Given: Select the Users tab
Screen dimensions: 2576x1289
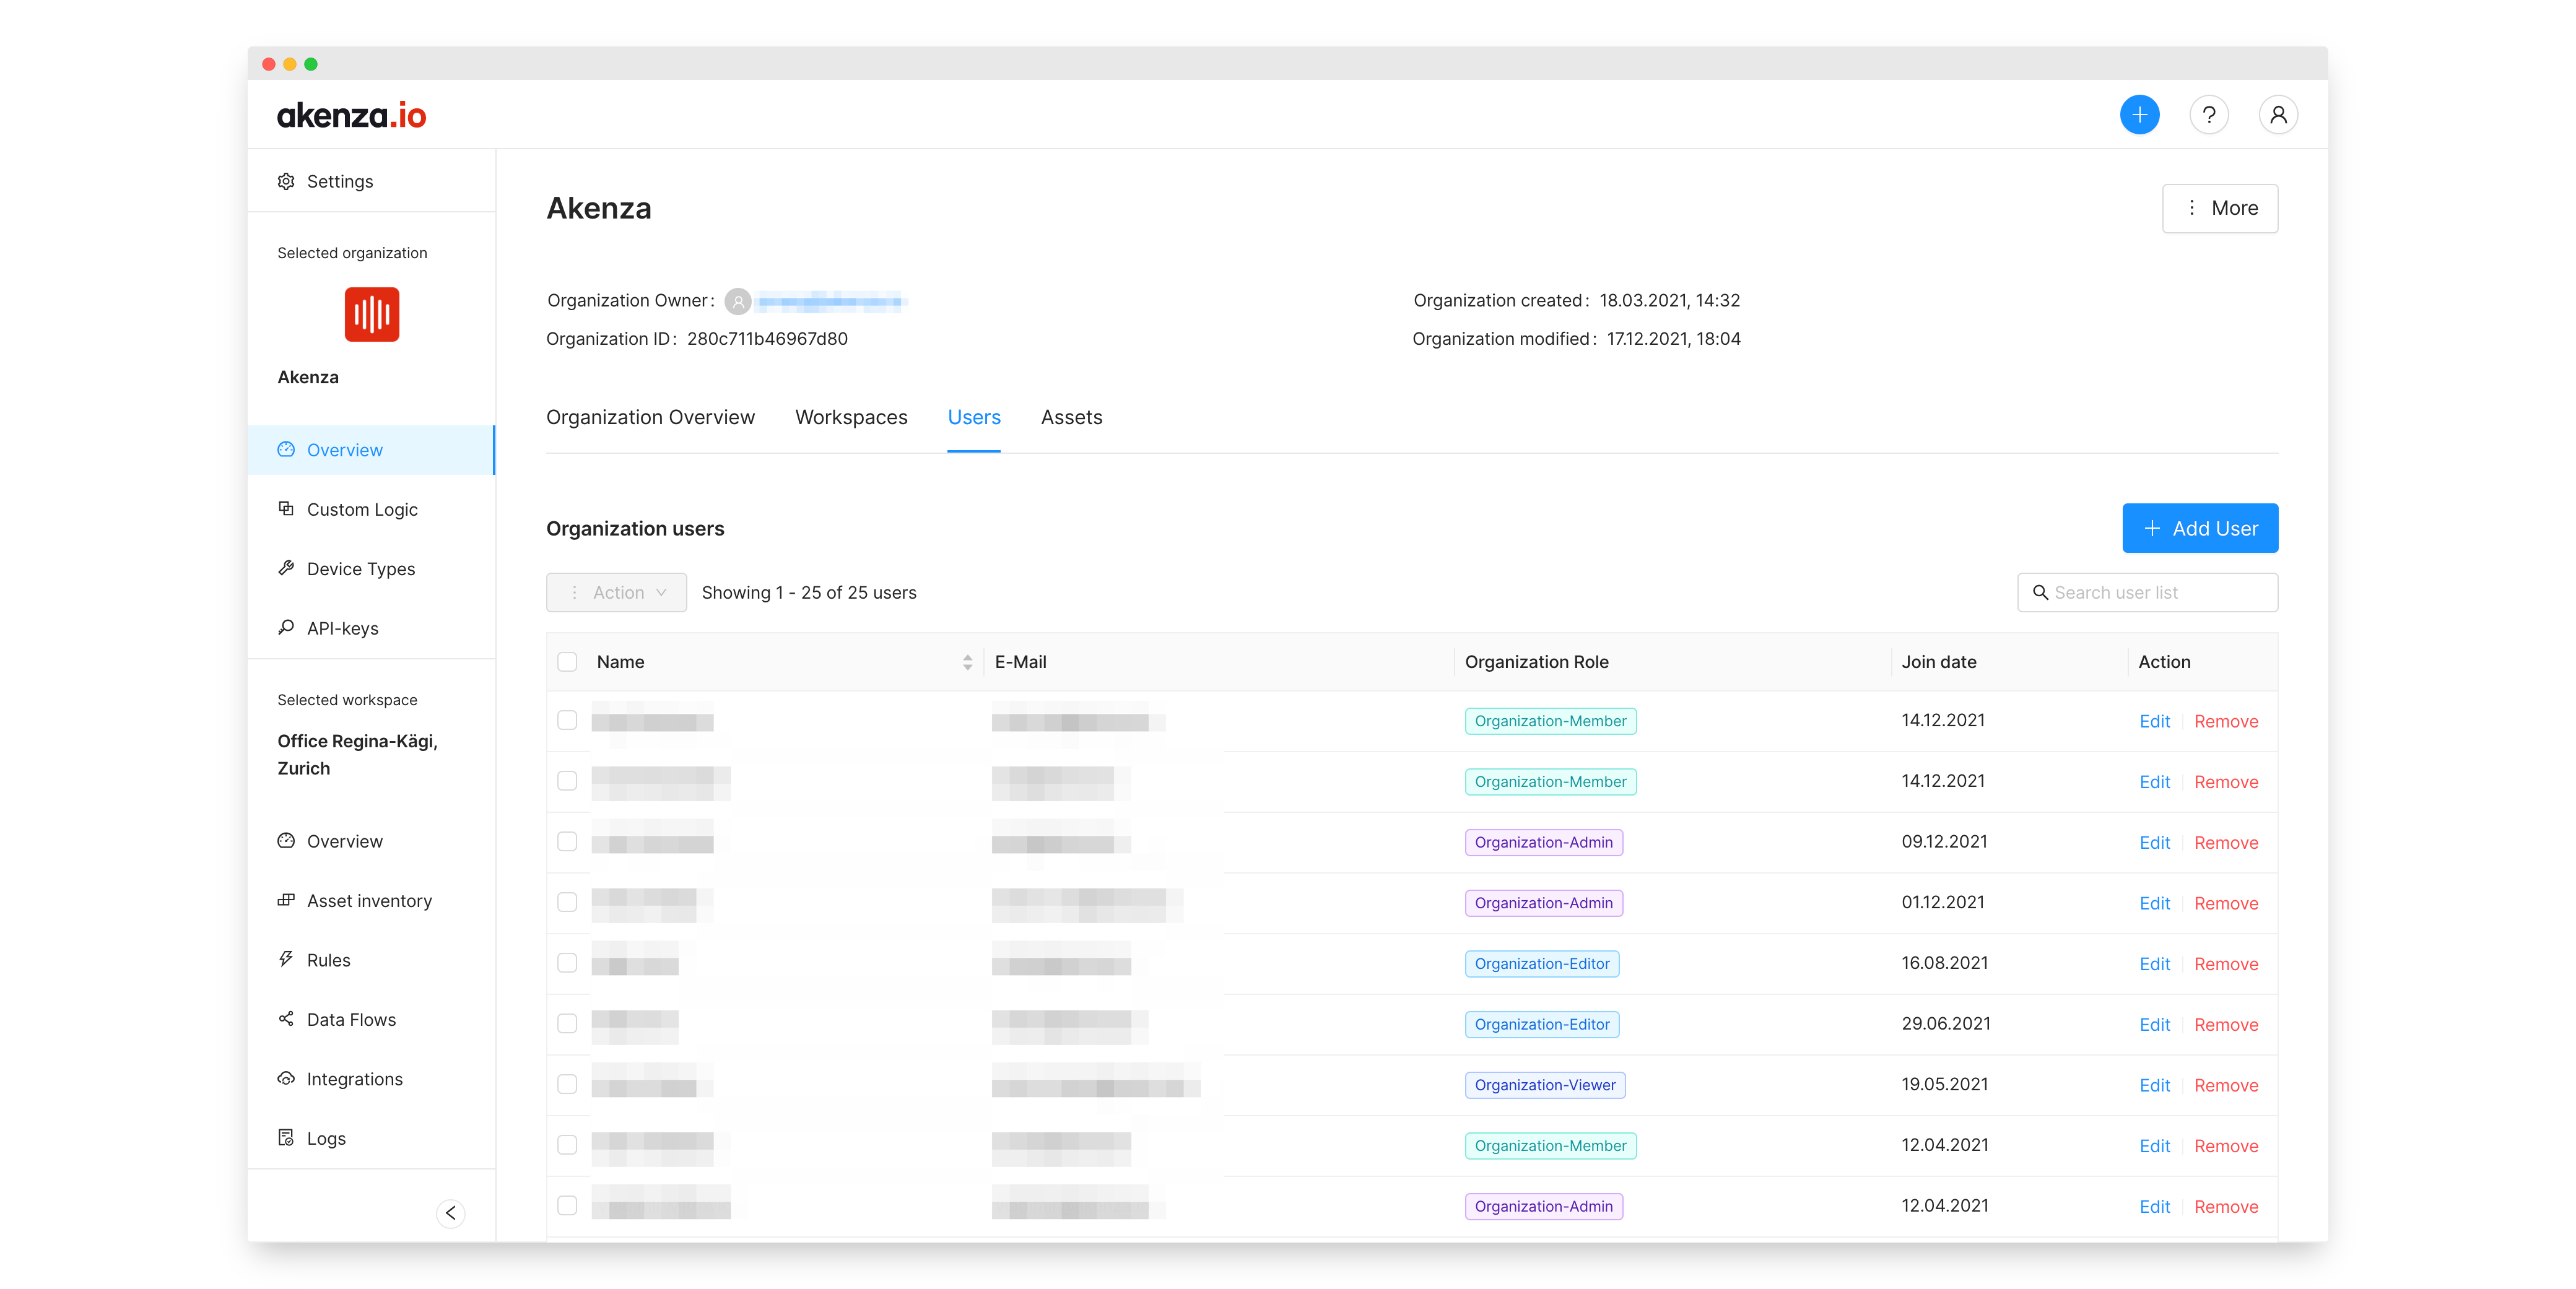Looking at the screenshot, I should [x=974, y=417].
